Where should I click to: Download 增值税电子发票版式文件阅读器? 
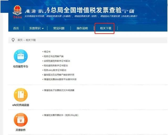(x=59, y=90)
